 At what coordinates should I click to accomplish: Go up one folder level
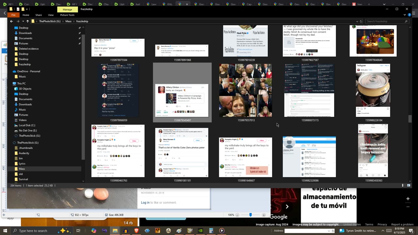27,21
